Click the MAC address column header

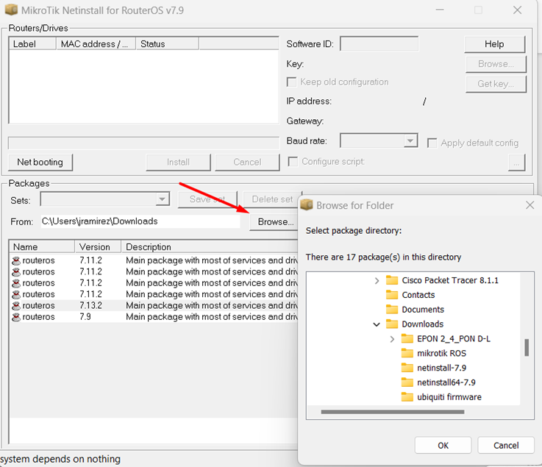click(95, 44)
